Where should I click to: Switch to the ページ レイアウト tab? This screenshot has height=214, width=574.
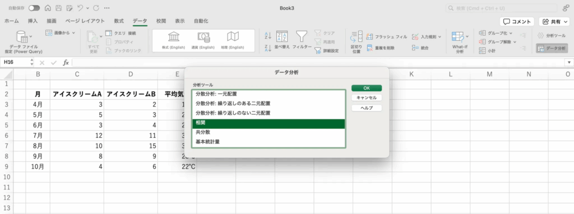coord(85,21)
